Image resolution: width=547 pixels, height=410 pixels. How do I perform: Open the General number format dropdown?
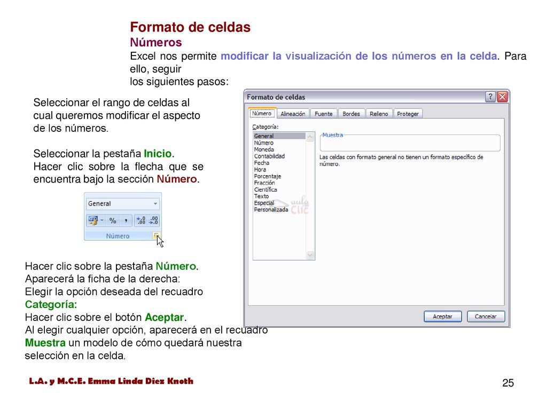[122, 203]
